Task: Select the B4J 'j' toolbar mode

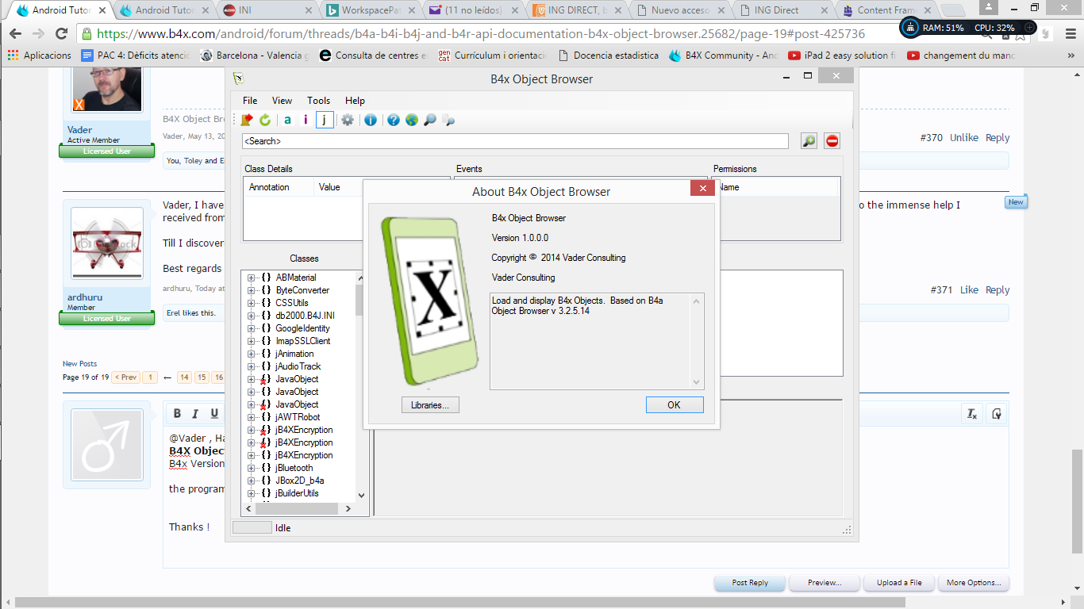Action: pos(325,120)
